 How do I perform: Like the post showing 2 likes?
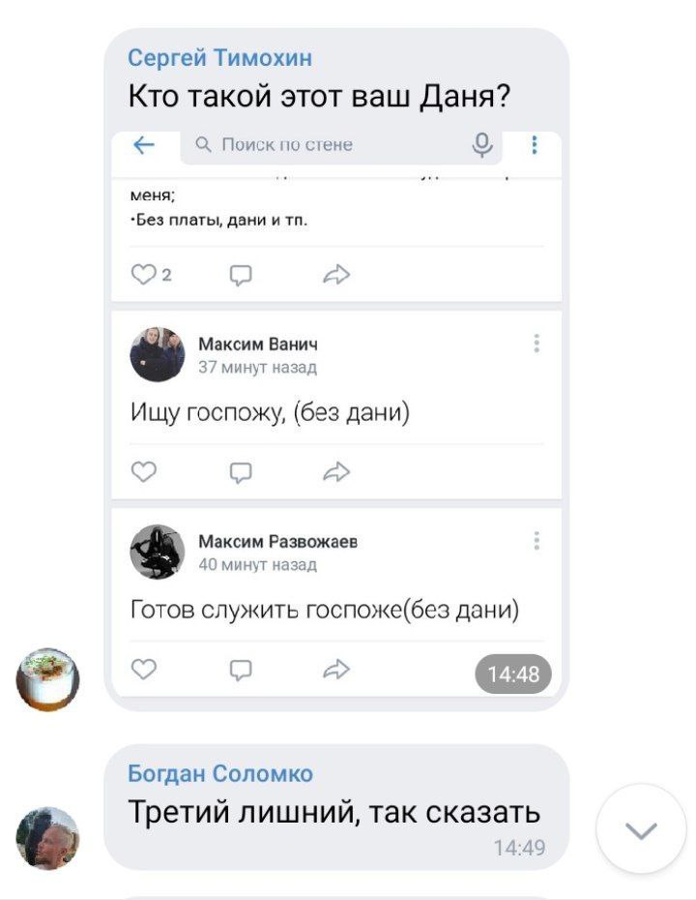143,275
